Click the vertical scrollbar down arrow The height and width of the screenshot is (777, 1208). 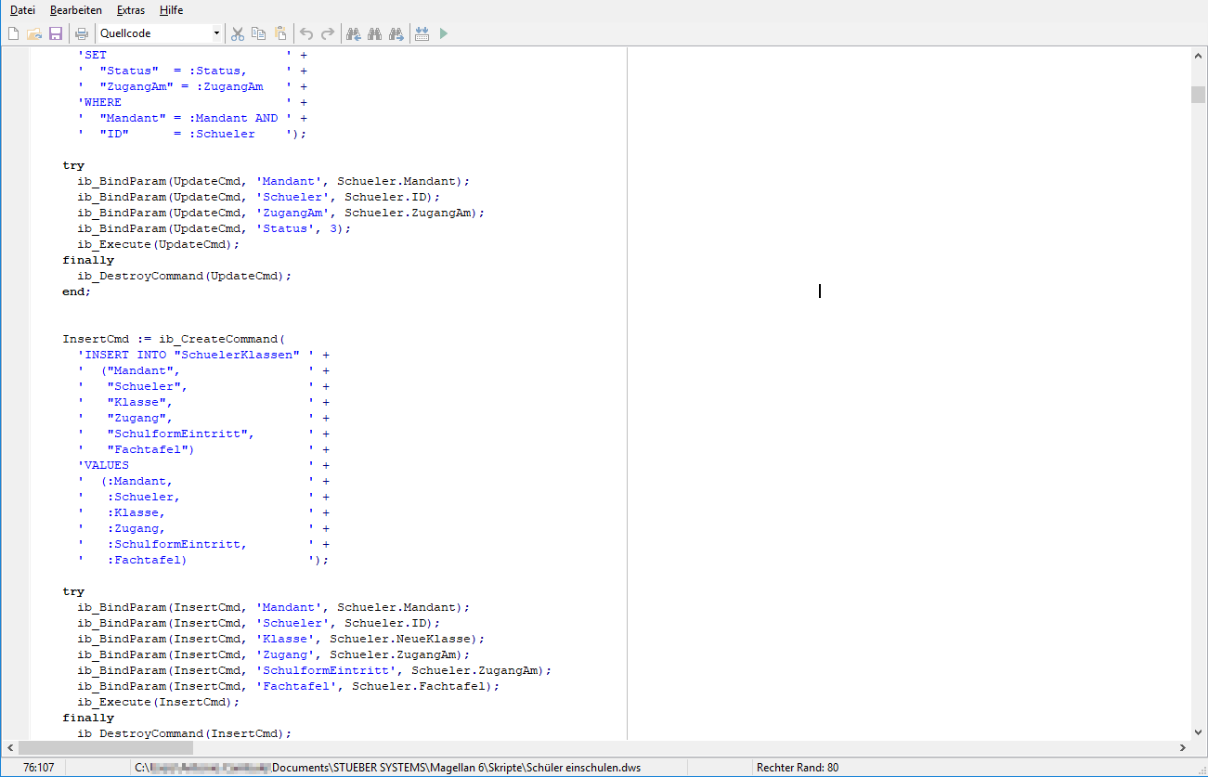1199,732
